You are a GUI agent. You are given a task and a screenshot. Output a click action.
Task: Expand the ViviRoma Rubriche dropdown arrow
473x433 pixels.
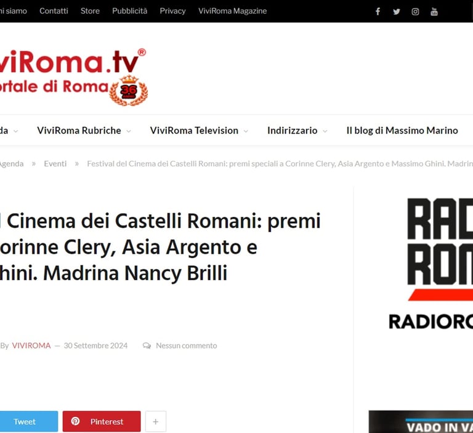coord(129,131)
